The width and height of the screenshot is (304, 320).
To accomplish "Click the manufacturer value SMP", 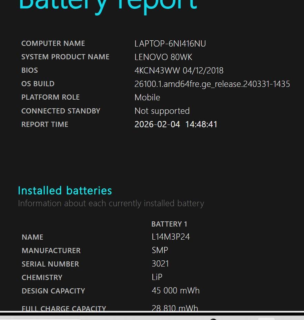I will tap(160, 251).
